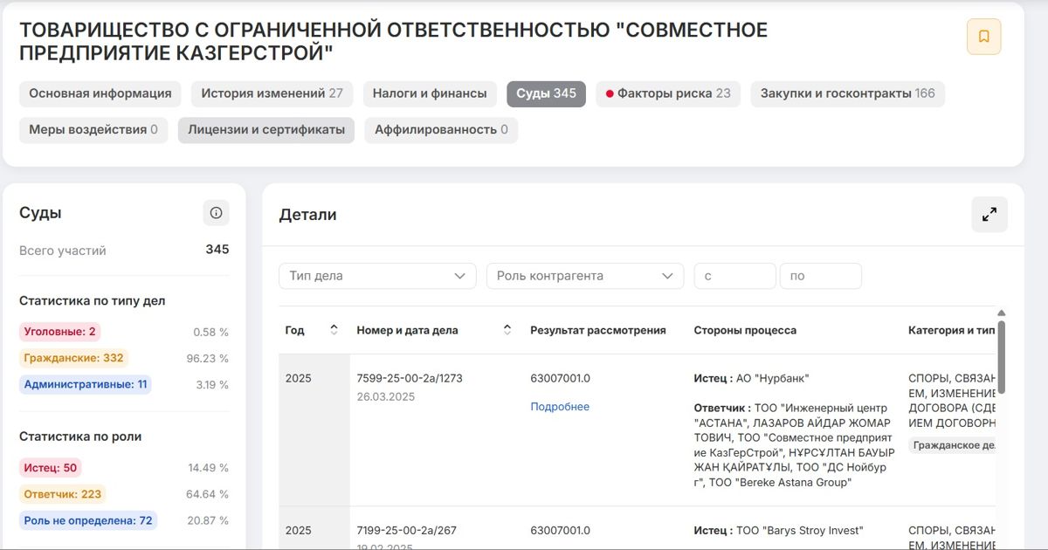The image size is (1048, 550).
Task: Switch to Закупки и госконтракты tab
Action: point(847,93)
